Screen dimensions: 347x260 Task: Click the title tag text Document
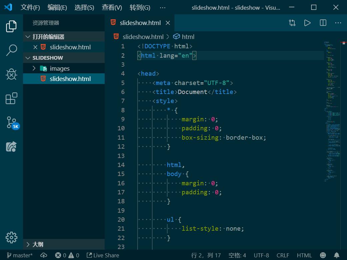pyautogui.click(x=192, y=92)
